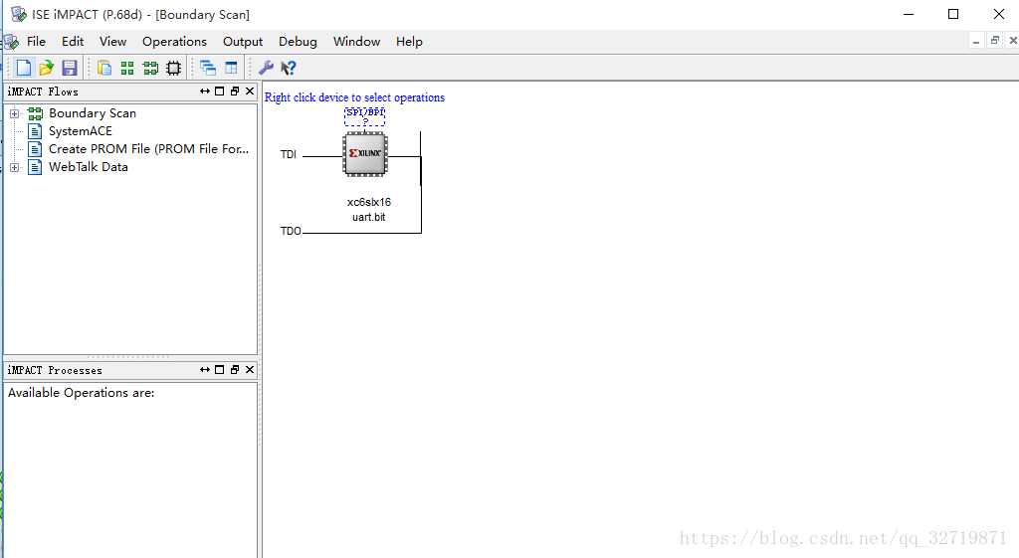The height and width of the screenshot is (558, 1019).
Task: Toggle slide-out of iMPACT Processes panel
Action: click(x=205, y=370)
